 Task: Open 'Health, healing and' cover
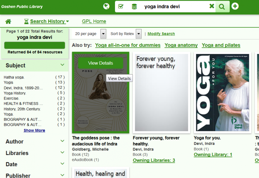[100, 173]
